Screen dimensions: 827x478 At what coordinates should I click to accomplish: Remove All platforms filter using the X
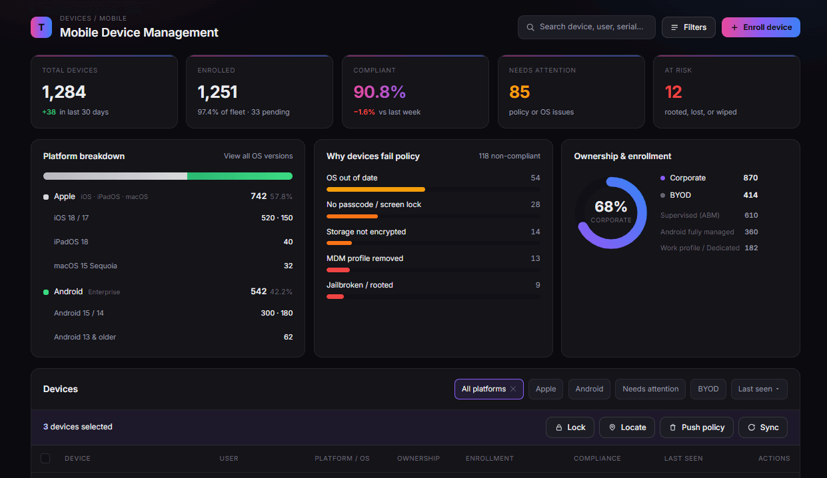[x=513, y=389]
